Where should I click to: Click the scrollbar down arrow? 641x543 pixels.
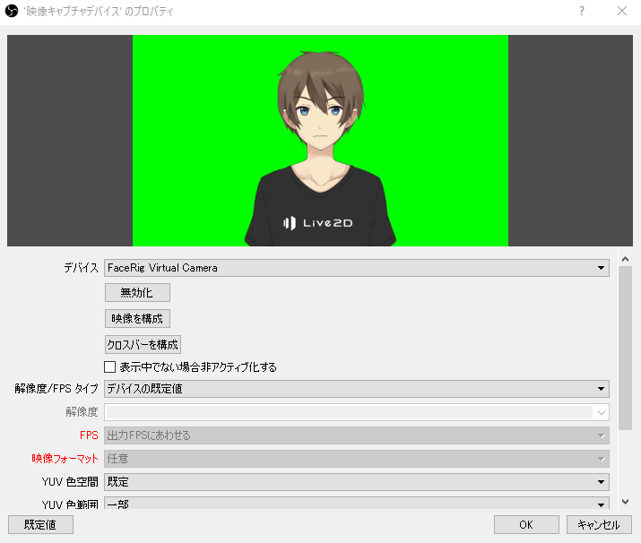[x=625, y=502]
